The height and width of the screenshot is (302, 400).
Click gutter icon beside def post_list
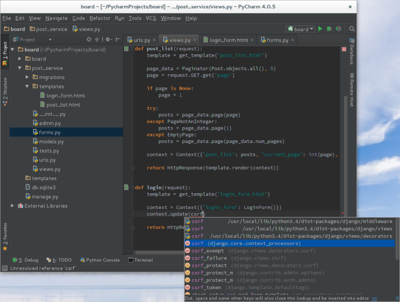click(x=126, y=48)
